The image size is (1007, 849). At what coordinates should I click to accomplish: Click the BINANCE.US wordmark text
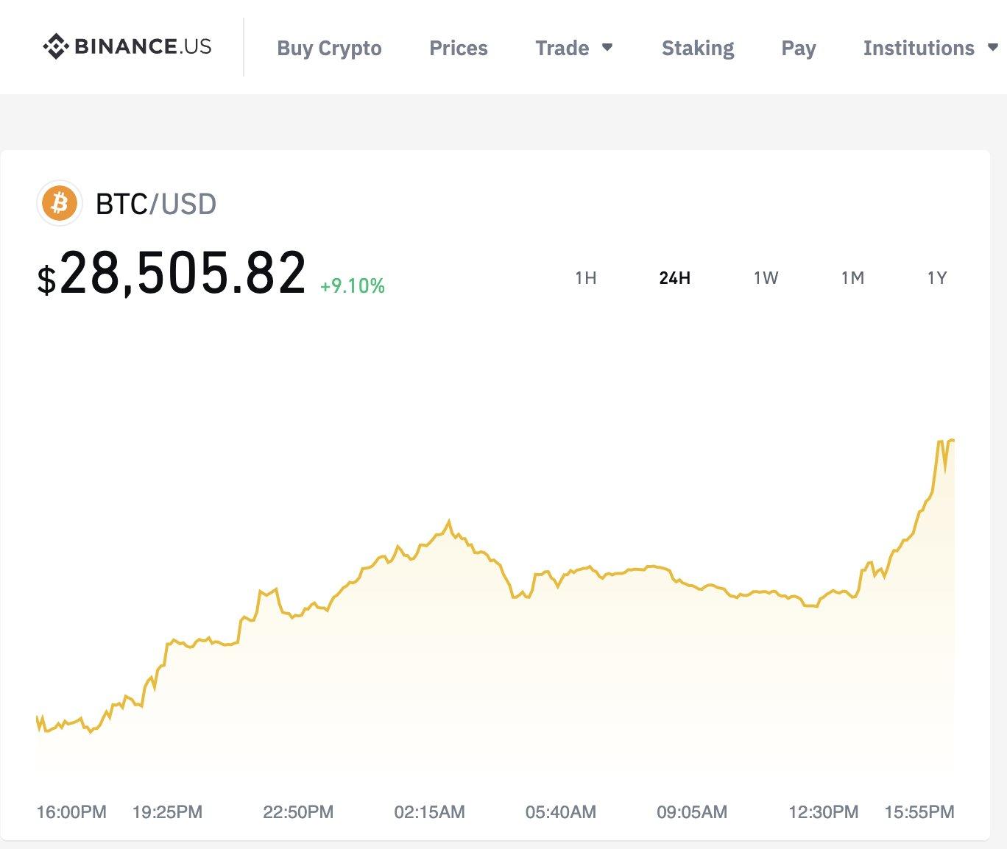tap(144, 46)
